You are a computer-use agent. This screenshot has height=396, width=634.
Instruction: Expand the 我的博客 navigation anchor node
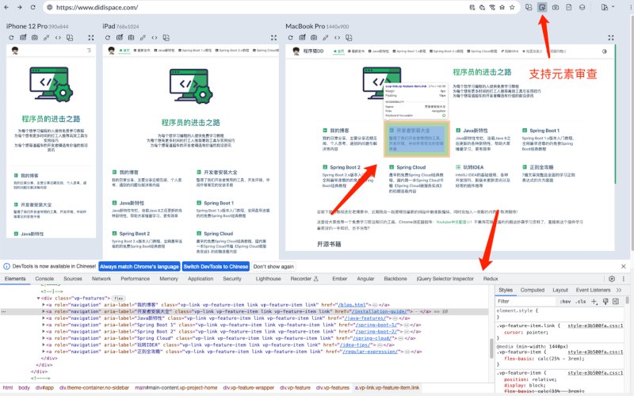44,305
